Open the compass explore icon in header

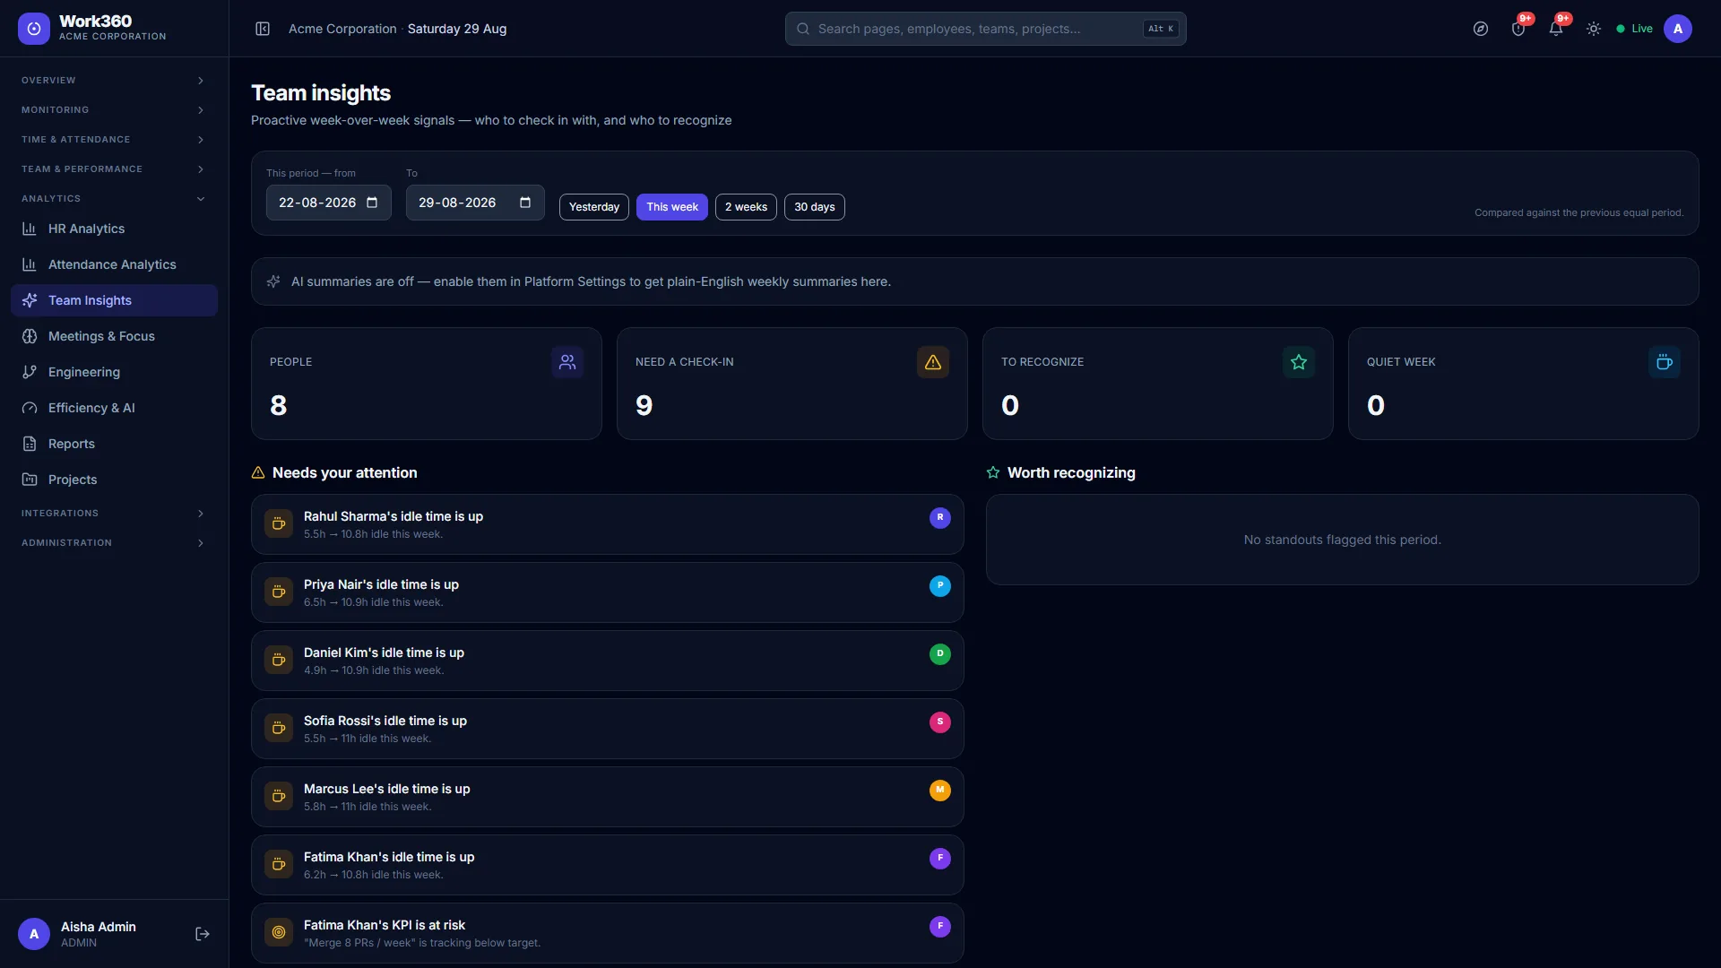(1481, 29)
